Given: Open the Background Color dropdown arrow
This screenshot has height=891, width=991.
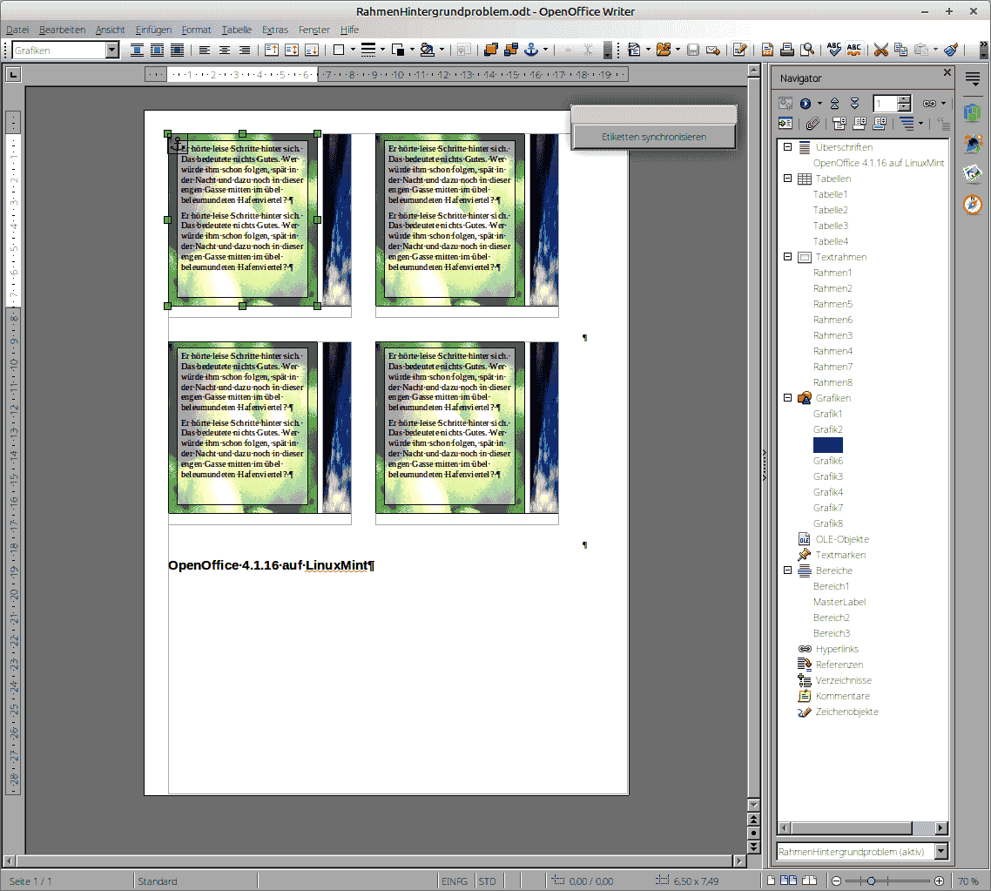Looking at the screenshot, I should [x=442, y=50].
